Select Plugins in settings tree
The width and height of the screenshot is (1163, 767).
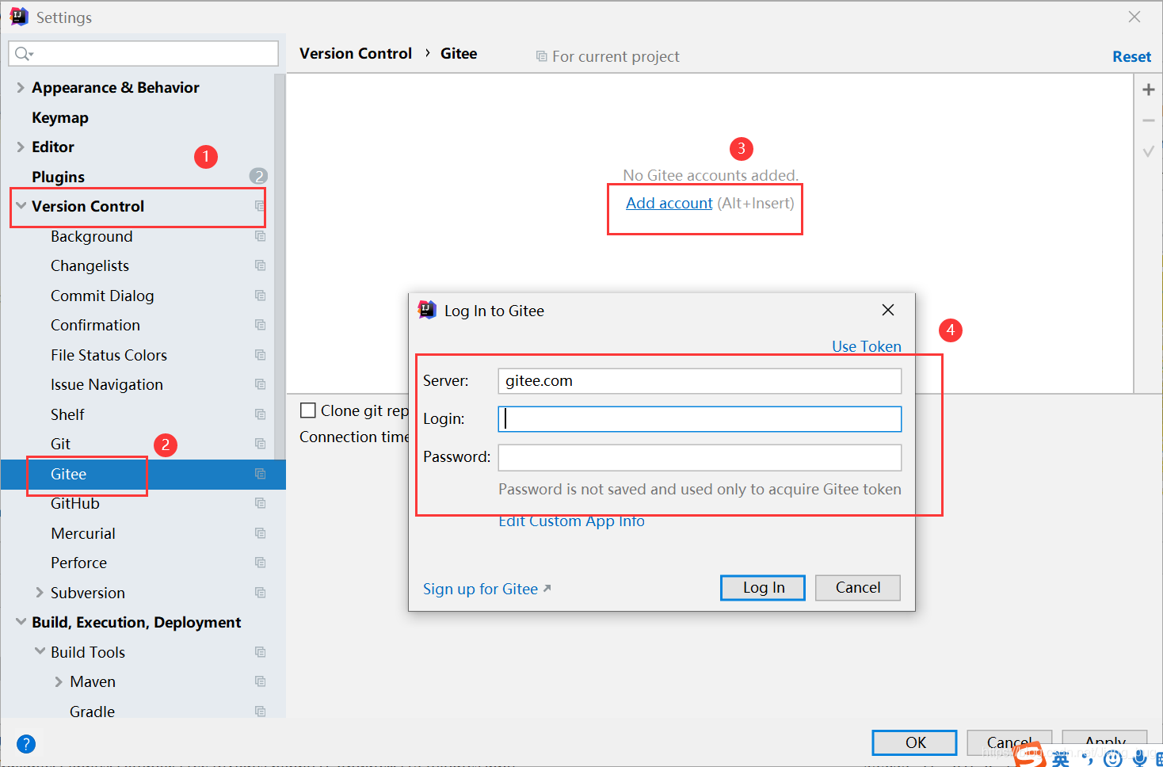coord(58,177)
